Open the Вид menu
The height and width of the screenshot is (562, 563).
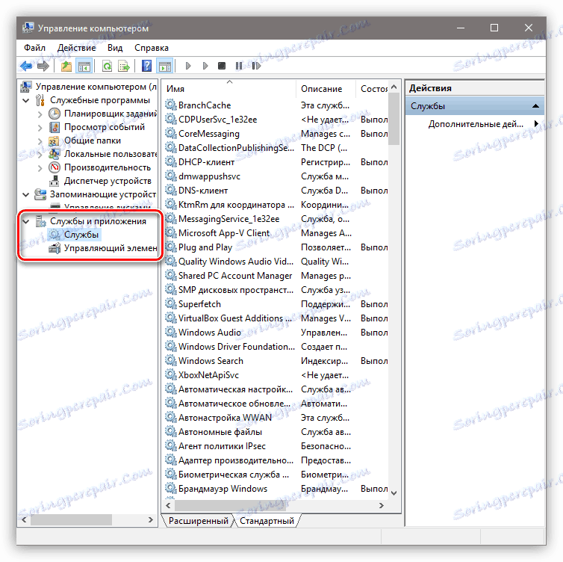(115, 48)
